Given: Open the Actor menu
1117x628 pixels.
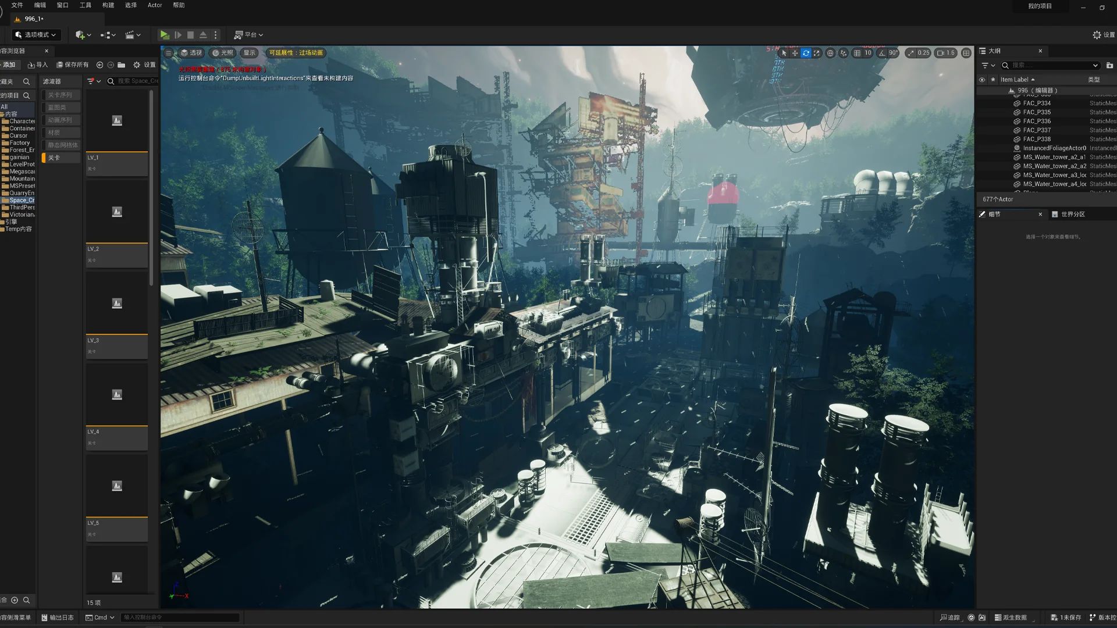Looking at the screenshot, I should tap(155, 5).
